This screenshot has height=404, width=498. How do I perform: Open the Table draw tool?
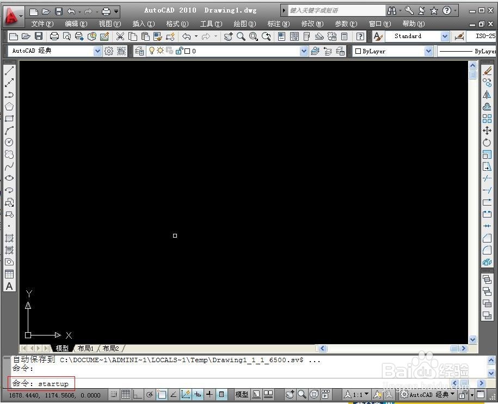click(x=9, y=274)
